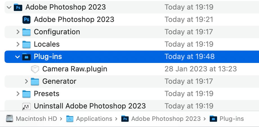Click Macintosh HD drive icon in path bar

[10, 119]
